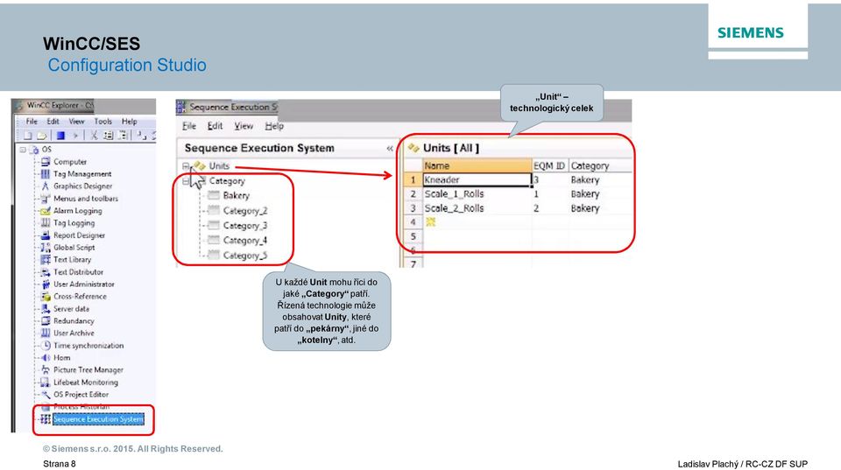Click the Text Distributor icon
This screenshot has height=470, width=841.
pyautogui.click(x=46, y=271)
